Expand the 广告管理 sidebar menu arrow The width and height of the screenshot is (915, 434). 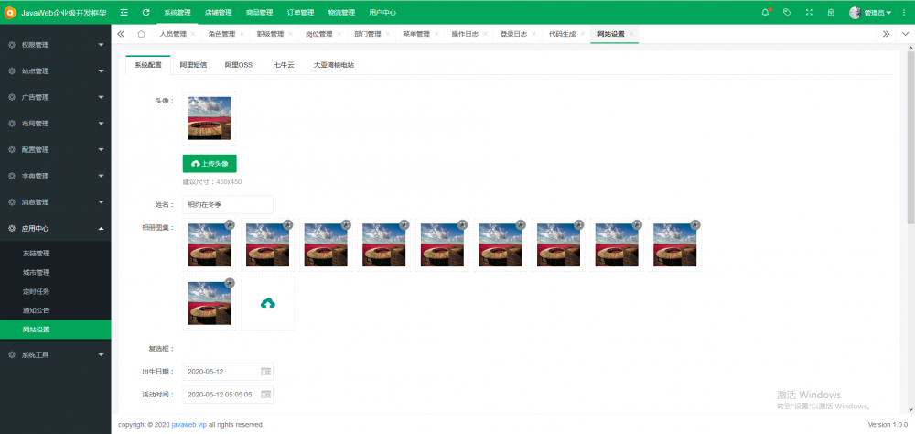[101, 98]
